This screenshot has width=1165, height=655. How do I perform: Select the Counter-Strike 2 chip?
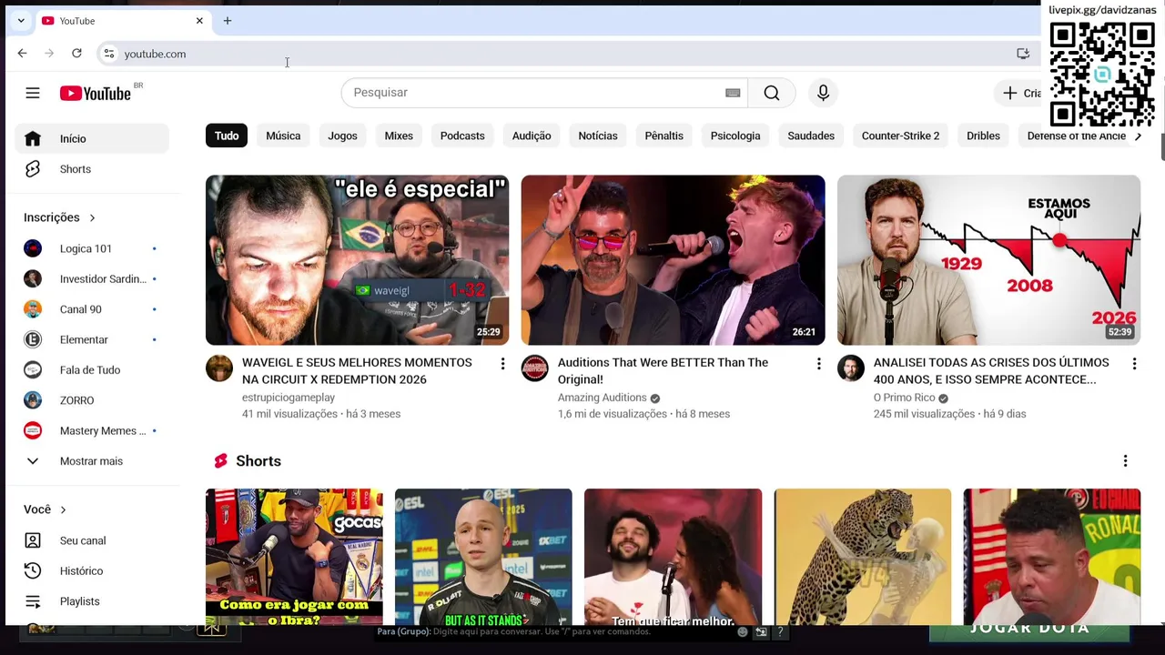pyautogui.click(x=900, y=136)
